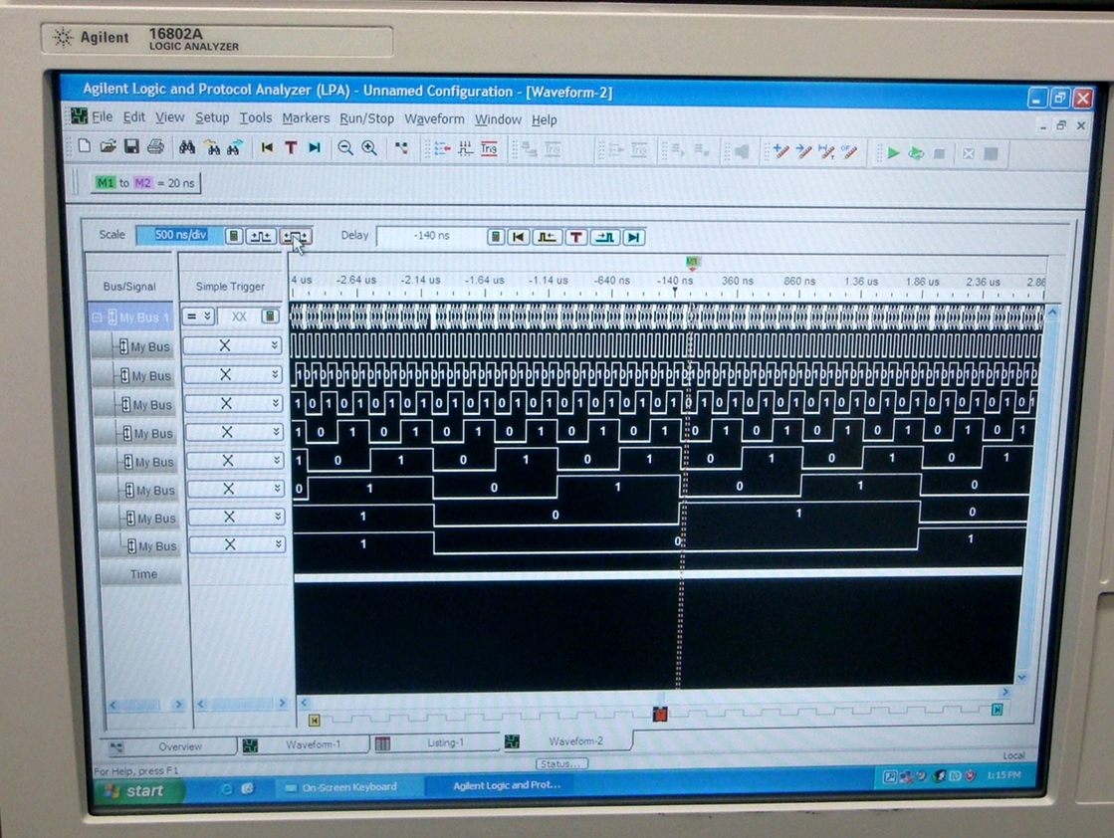This screenshot has width=1114, height=838.
Task: Click waveform vertical scrollbar up arrow
Action: click(1053, 313)
